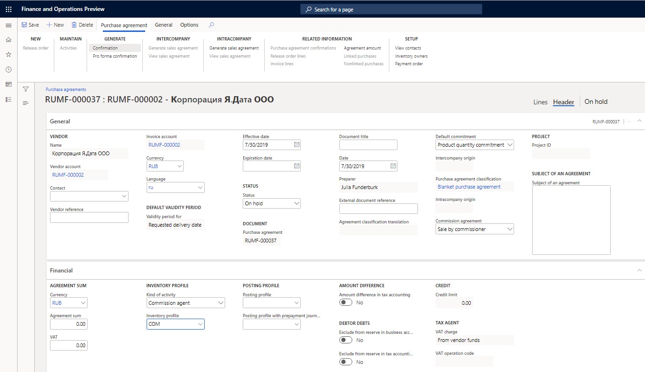Click External document reference field
Screen dimensions: 645x372
tap(378, 209)
